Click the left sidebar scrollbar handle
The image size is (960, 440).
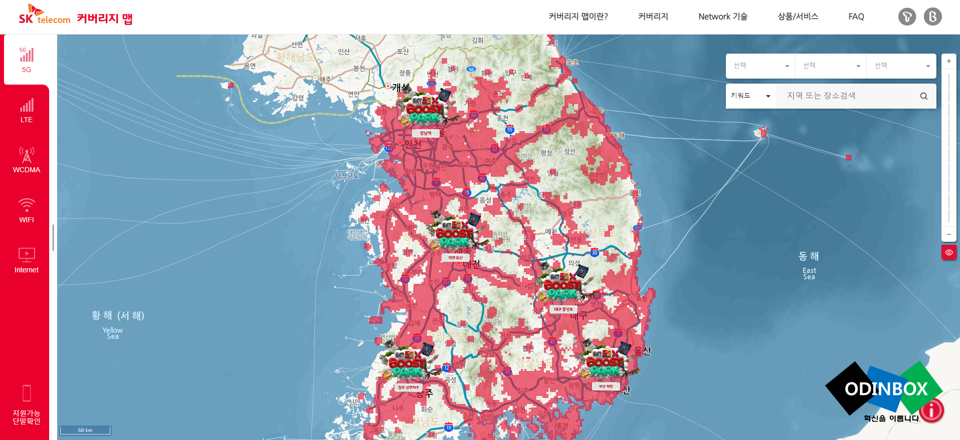coord(53,238)
